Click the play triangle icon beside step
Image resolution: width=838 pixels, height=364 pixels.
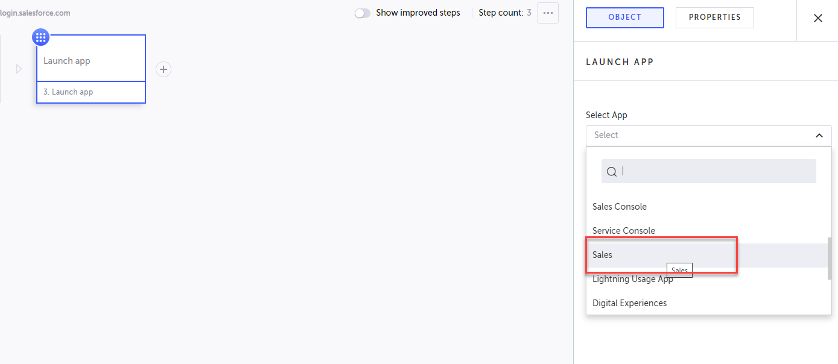click(19, 69)
